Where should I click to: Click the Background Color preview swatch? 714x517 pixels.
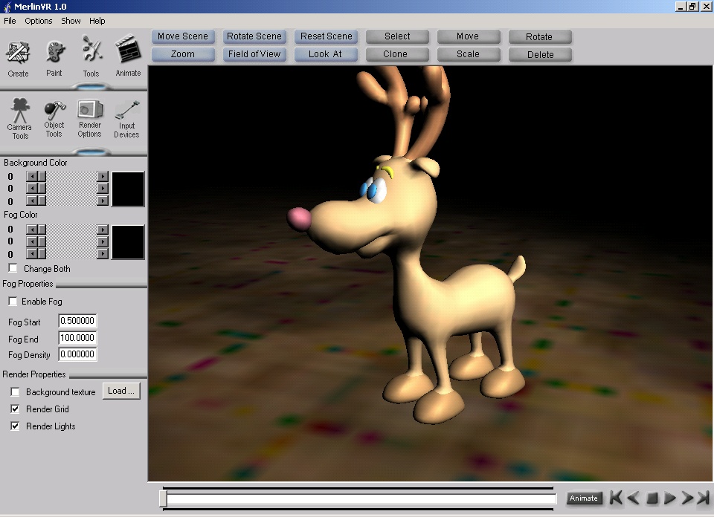point(128,189)
